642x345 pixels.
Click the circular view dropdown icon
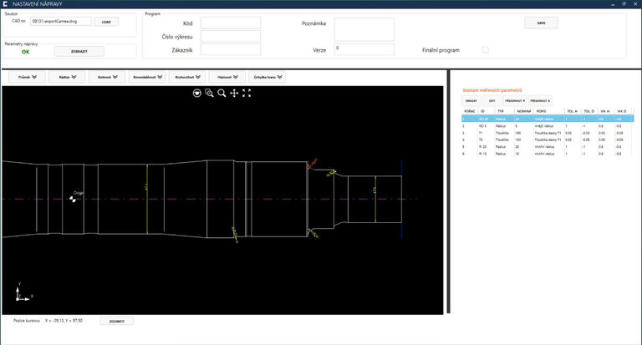[x=196, y=94]
